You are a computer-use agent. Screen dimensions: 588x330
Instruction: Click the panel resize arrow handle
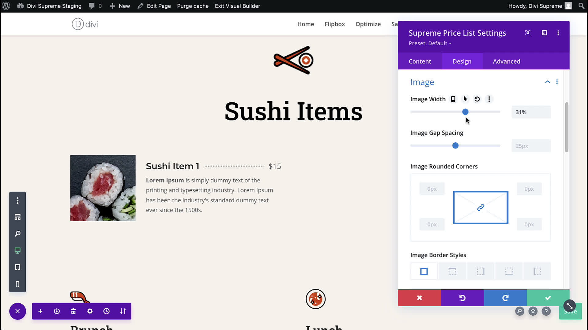coord(569,306)
